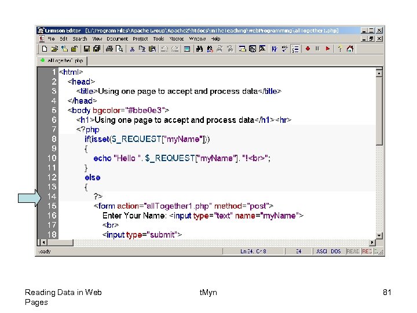Click the Cut scissors icon
The image size is (417, 313).
pyautogui.click(x=132, y=49)
